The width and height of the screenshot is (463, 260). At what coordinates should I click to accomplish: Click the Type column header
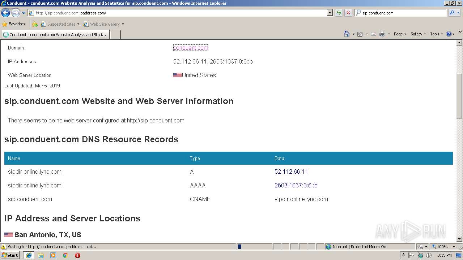(195, 158)
